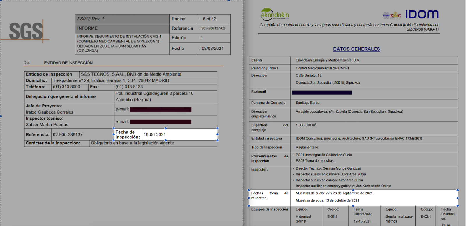Click the top-center handle of Fecha de inspección box
466x226 pixels.
[166, 128]
